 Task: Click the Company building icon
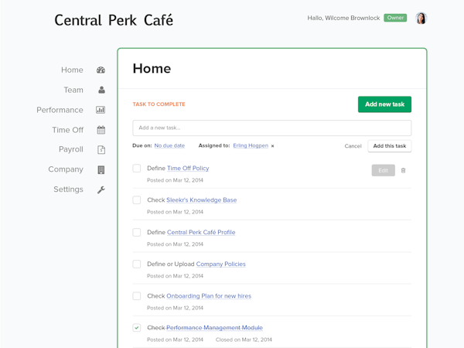click(101, 170)
